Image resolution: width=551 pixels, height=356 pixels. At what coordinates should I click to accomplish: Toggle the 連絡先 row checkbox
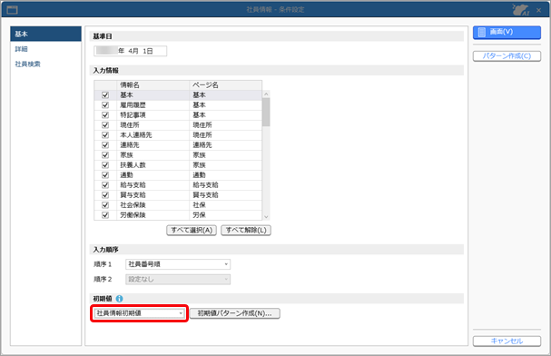pos(105,144)
